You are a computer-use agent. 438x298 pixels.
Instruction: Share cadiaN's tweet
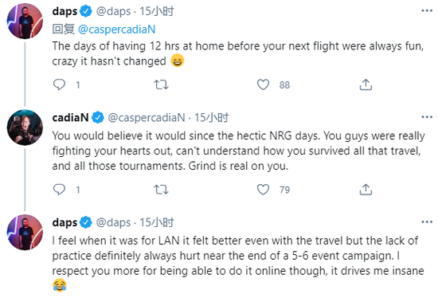pyautogui.click(x=366, y=190)
